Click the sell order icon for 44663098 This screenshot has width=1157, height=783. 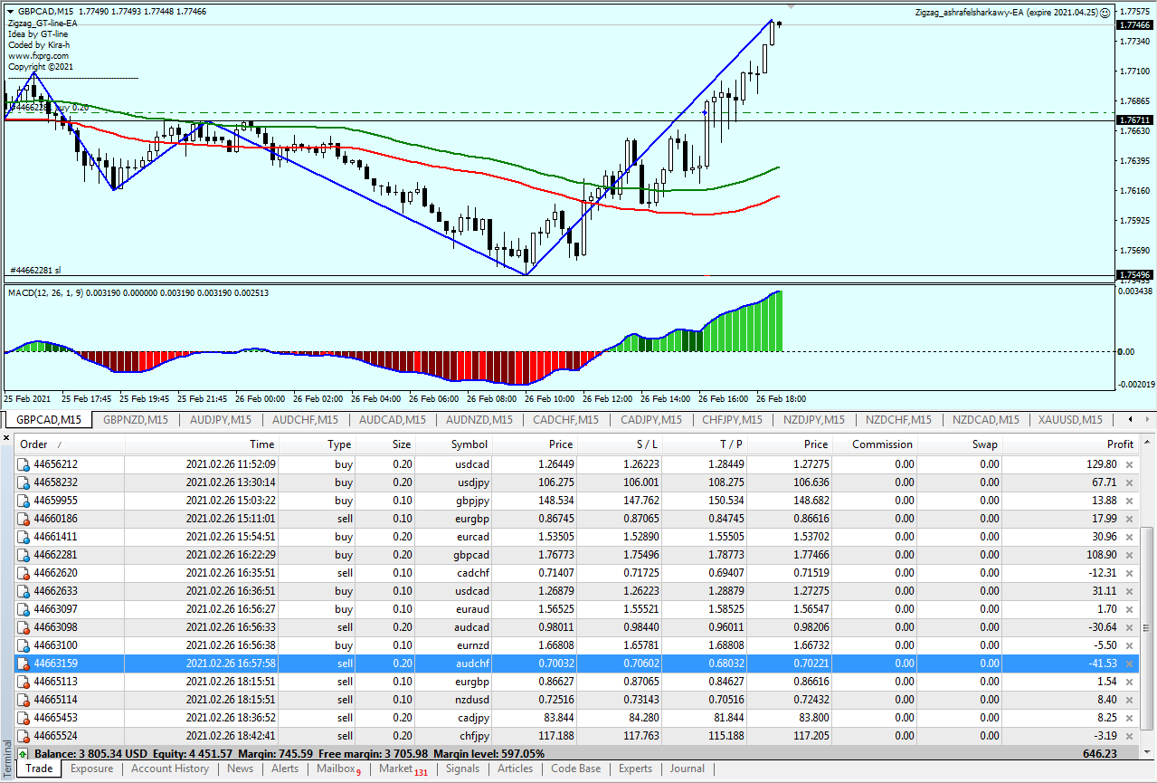coord(24,627)
